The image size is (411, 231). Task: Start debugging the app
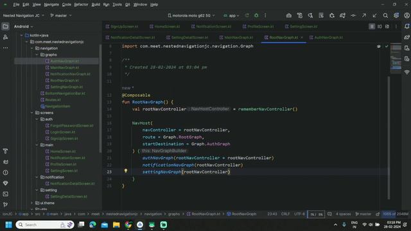pyautogui.click(x=256, y=15)
